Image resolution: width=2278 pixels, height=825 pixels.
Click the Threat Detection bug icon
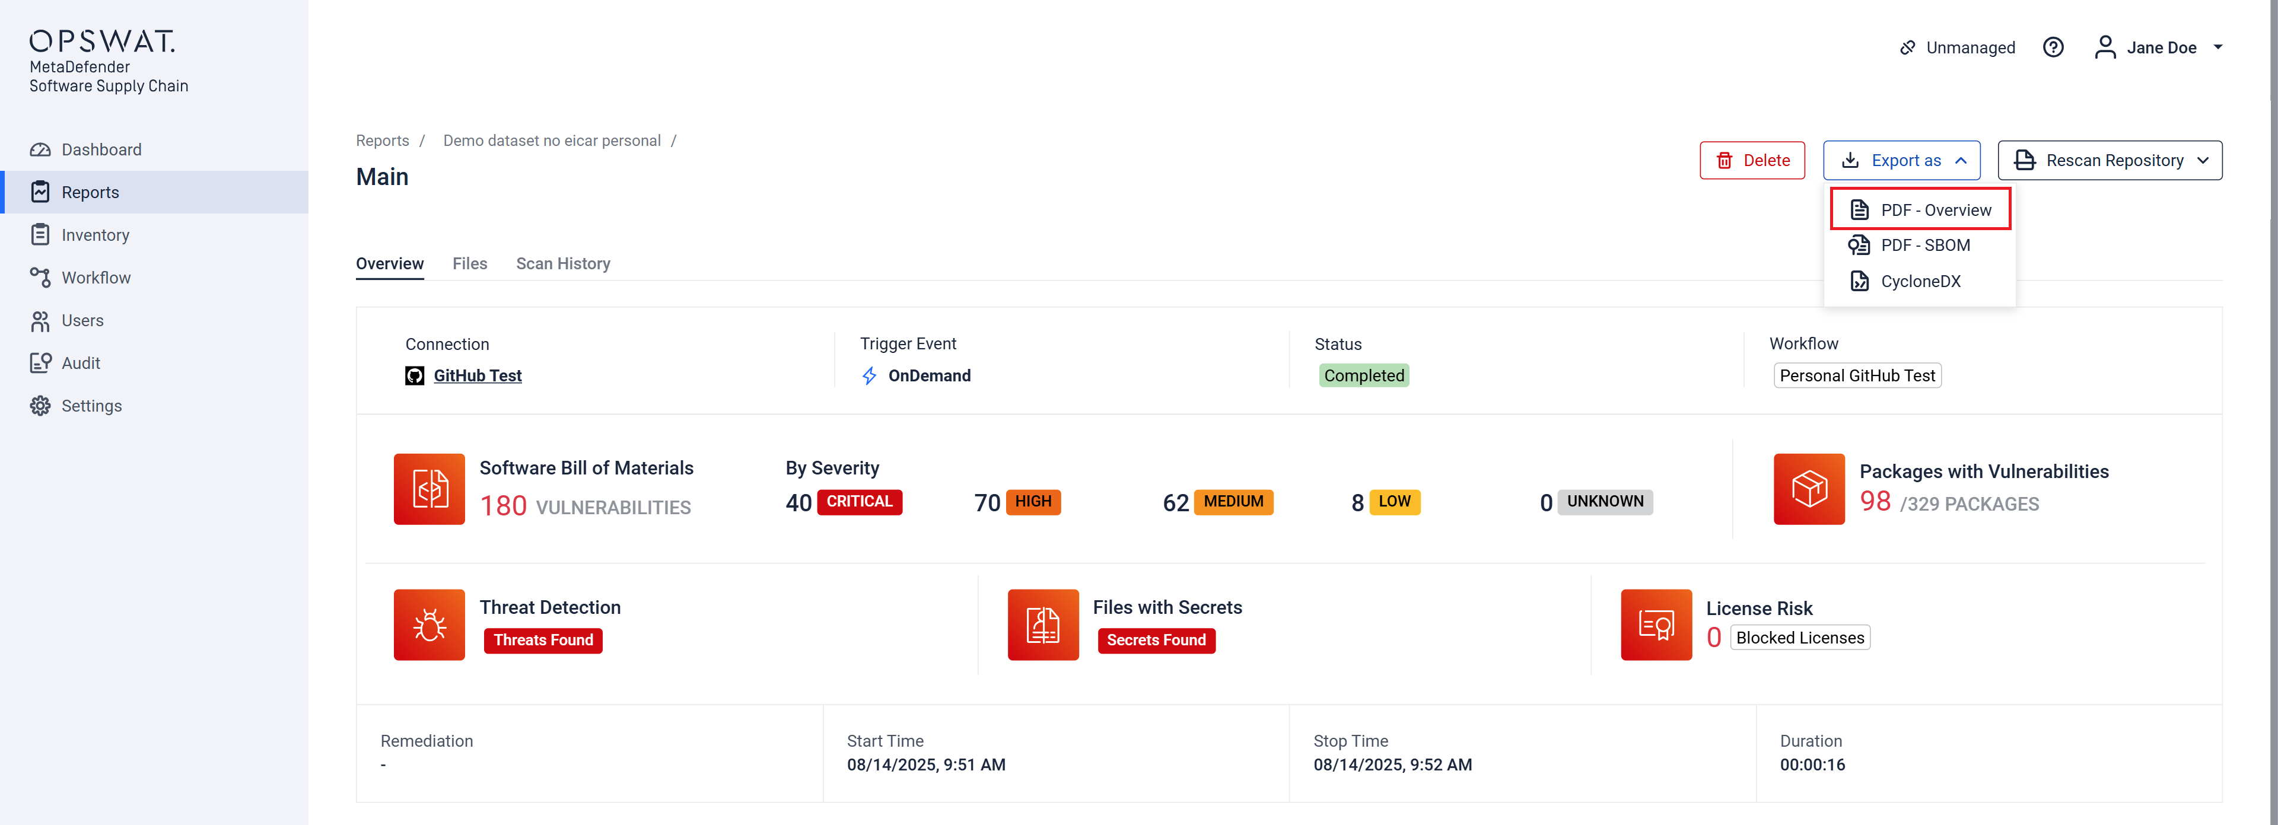tap(429, 625)
